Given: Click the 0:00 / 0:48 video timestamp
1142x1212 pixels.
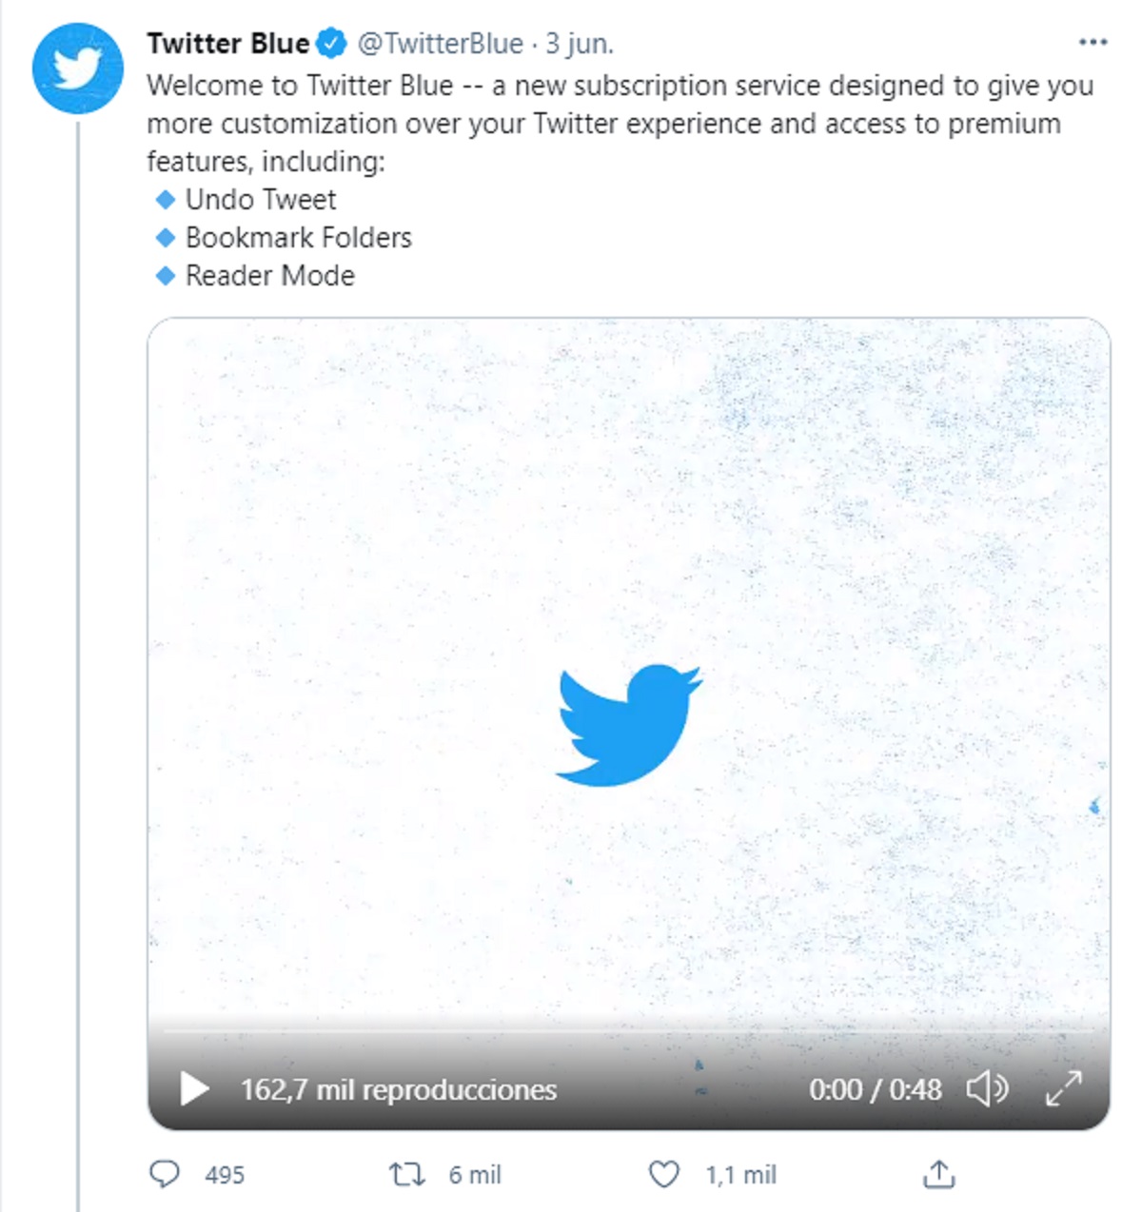Looking at the screenshot, I should coord(875,1089).
